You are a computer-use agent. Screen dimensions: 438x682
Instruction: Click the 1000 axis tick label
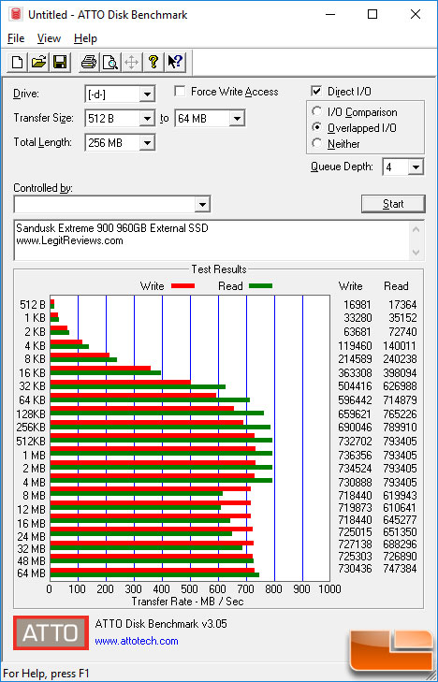[x=329, y=589]
